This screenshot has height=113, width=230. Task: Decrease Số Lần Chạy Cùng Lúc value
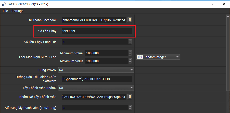130,43
